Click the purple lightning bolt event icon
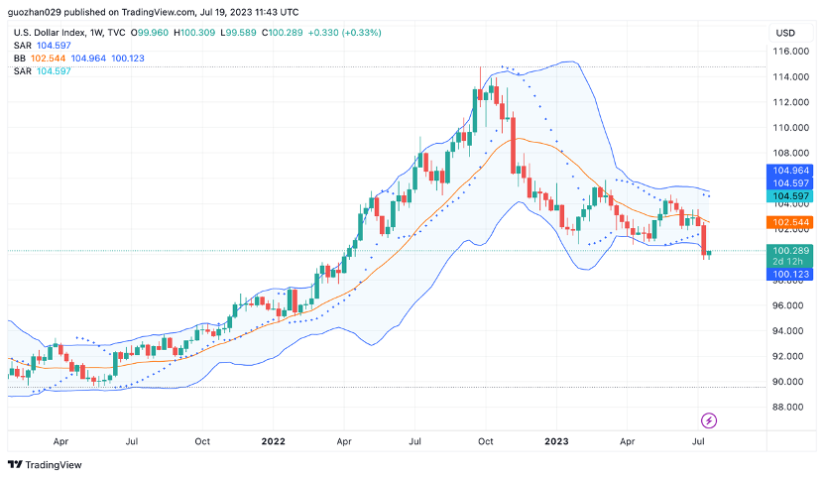 [x=709, y=420]
